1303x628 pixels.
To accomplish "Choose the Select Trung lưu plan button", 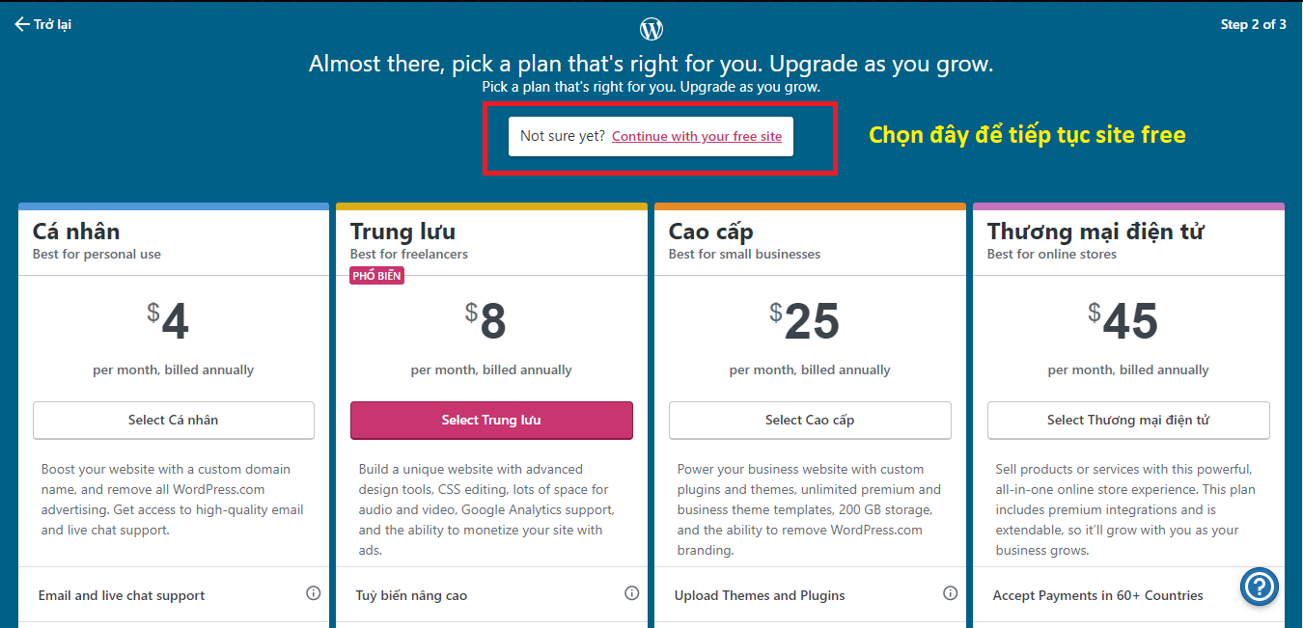I will [491, 421].
